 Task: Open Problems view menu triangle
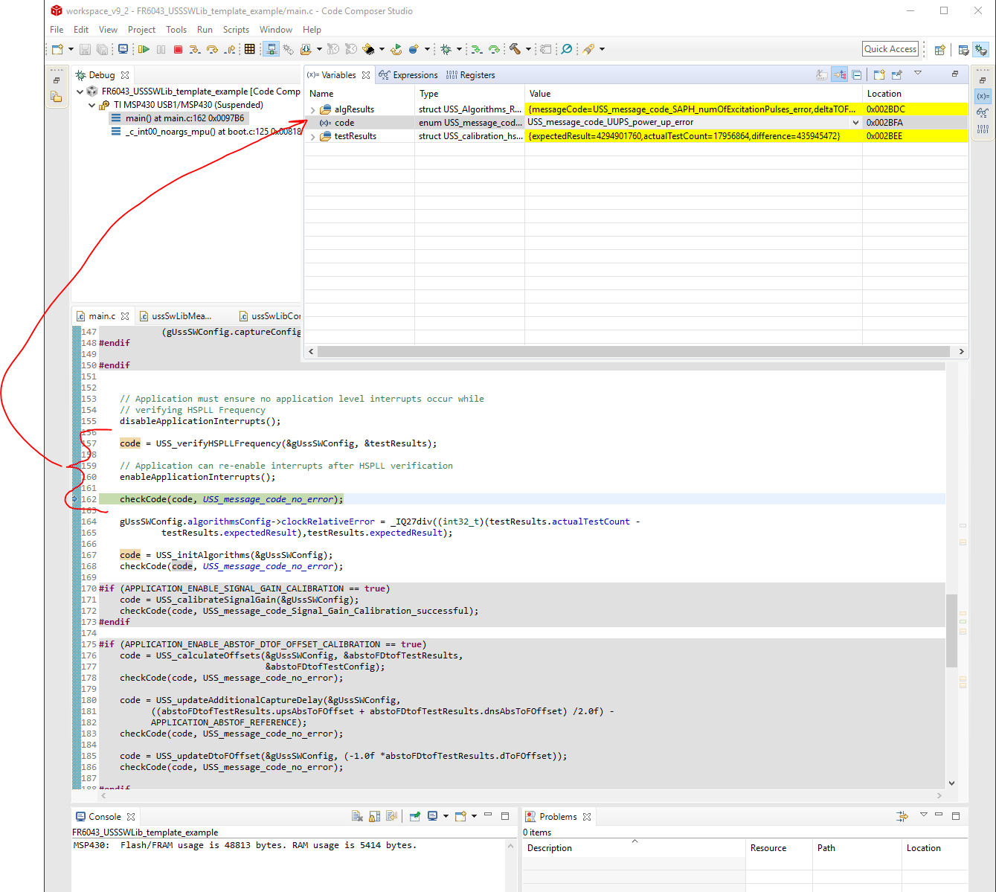click(x=923, y=814)
